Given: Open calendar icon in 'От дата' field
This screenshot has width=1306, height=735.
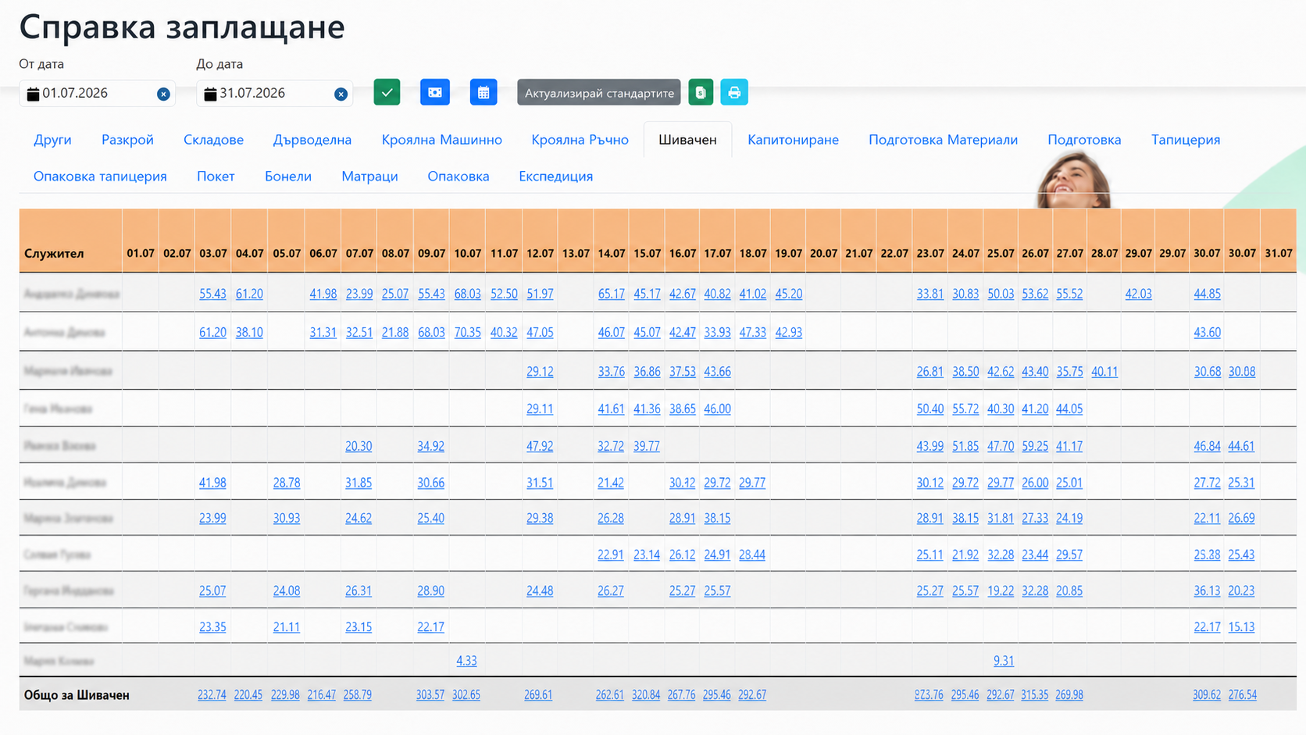Looking at the screenshot, I should pos(33,94).
